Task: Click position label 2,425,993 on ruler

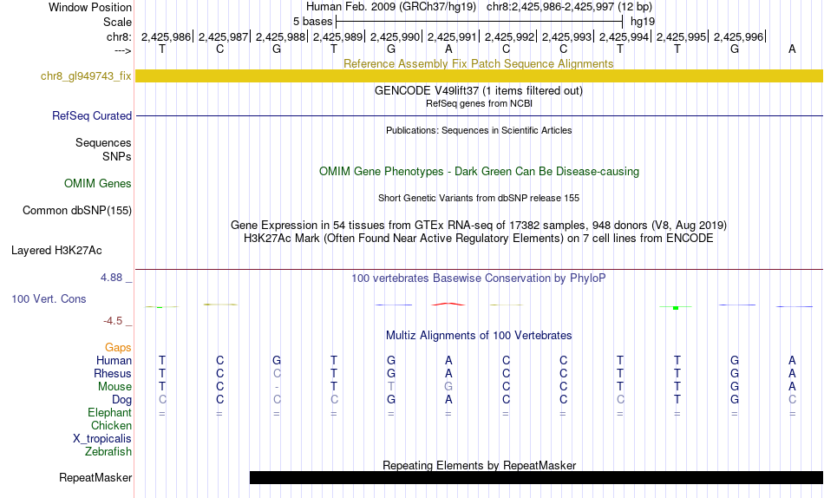Action: (x=567, y=36)
